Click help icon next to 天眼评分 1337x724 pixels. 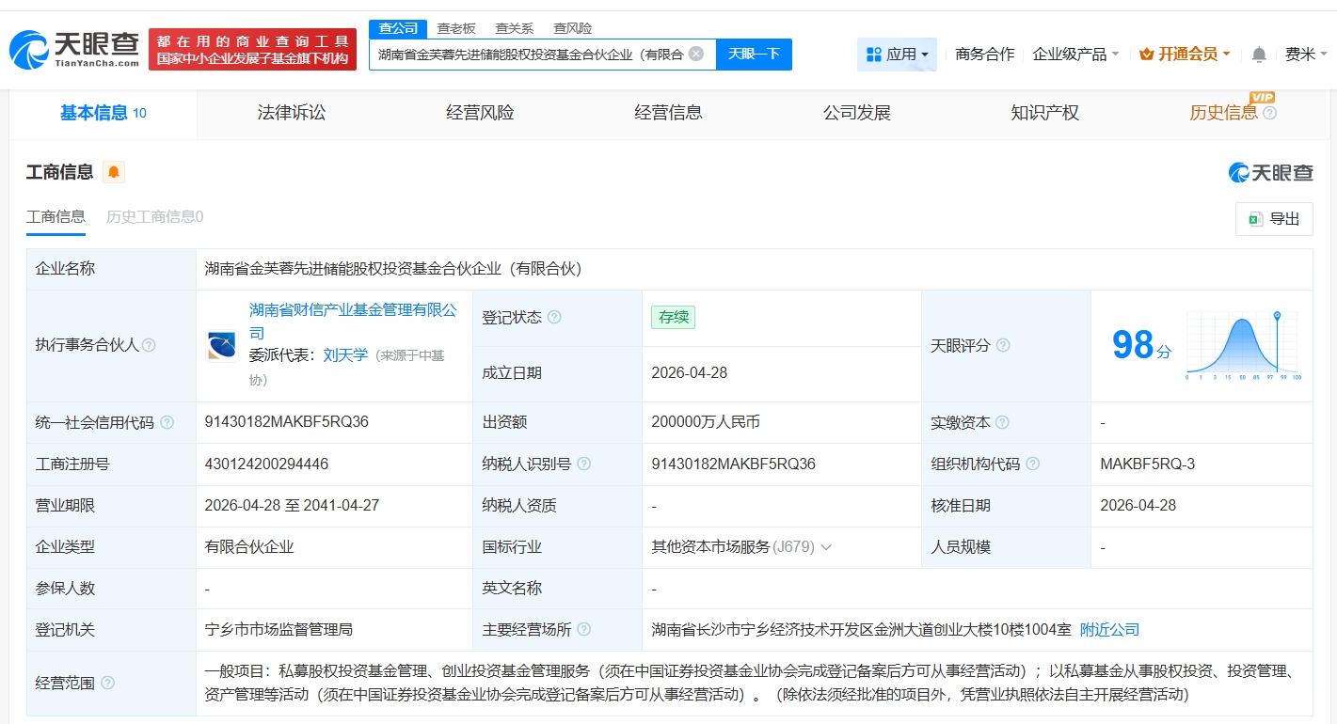[x=1003, y=345]
